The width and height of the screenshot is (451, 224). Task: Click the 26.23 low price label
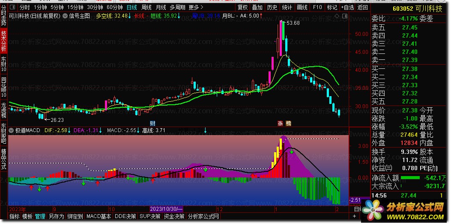(x=57, y=120)
